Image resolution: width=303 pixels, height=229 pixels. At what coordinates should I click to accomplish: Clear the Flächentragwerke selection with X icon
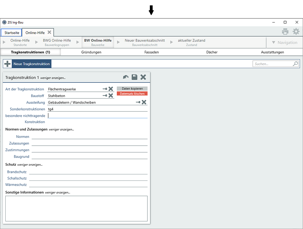(x=111, y=89)
